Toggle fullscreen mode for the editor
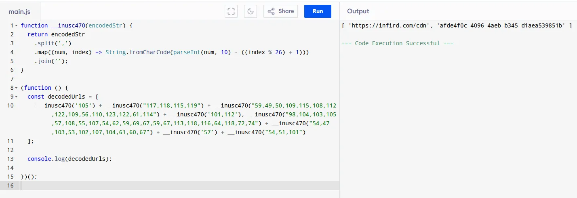 point(231,11)
